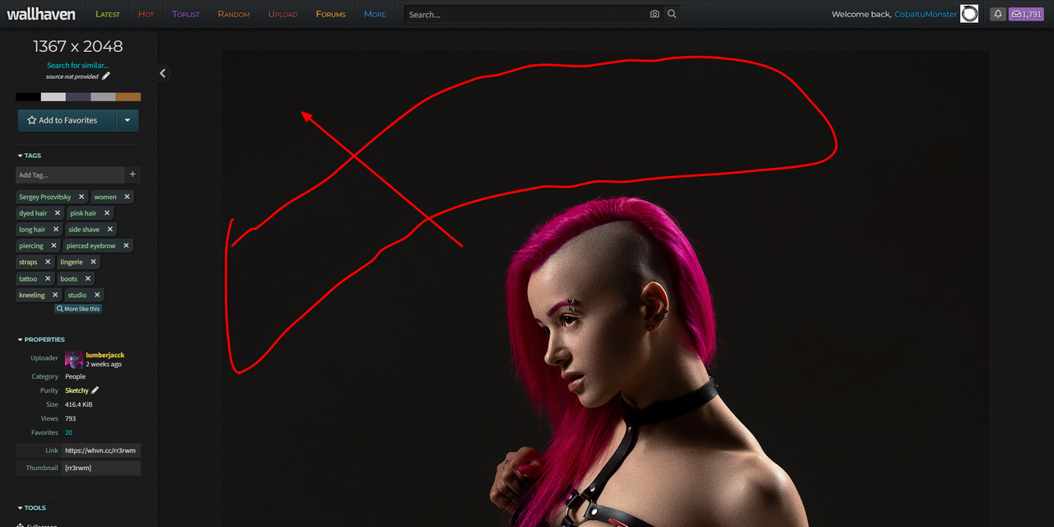1054x527 pixels.
Task: Select the thumbnail code field
Action: (x=101, y=468)
